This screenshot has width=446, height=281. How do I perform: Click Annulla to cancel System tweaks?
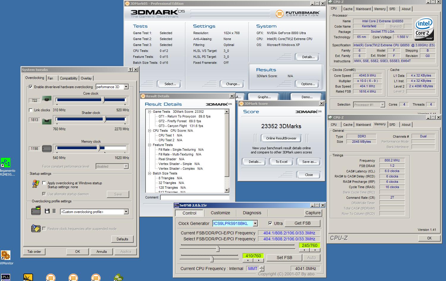click(x=102, y=251)
